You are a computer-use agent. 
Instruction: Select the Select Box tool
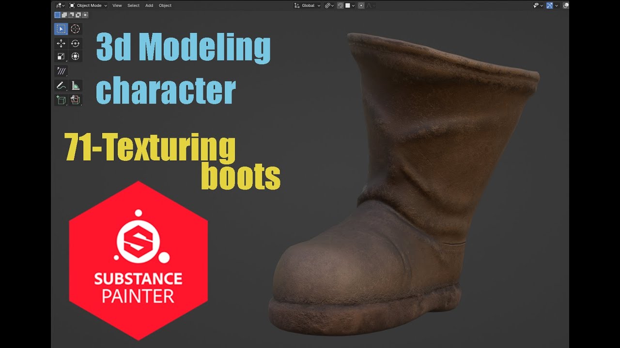pyautogui.click(x=61, y=29)
